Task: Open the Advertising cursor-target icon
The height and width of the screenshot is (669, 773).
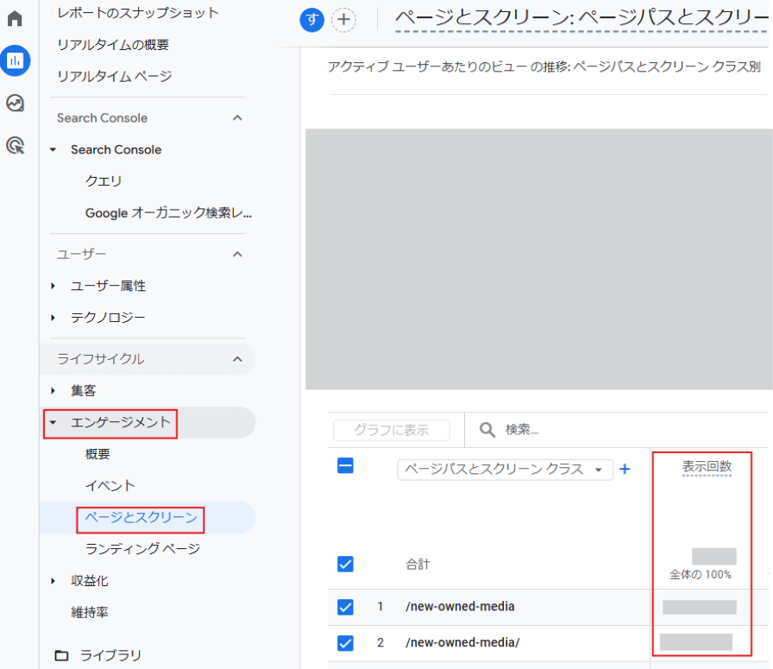Action: [x=15, y=146]
